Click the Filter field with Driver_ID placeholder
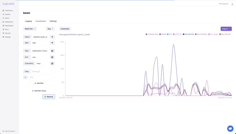 pos(43,72)
